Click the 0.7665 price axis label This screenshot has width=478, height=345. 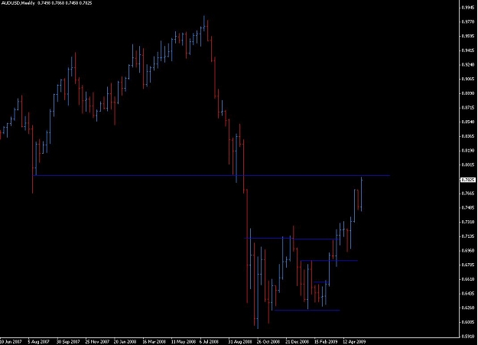pos(468,194)
